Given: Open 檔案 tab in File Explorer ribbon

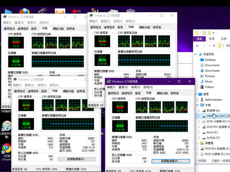Looking at the screenshot, I should (x=199, y=39).
